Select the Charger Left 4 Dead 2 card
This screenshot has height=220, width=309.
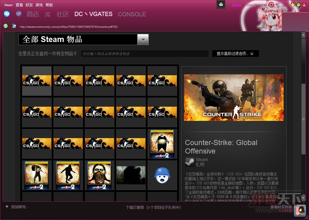point(37,175)
